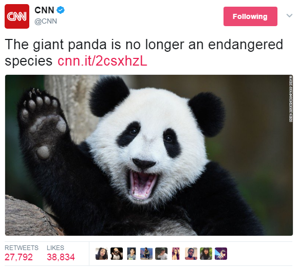Open the bald man holding camera avatar
298x269 pixels.
tap(117, 254)
